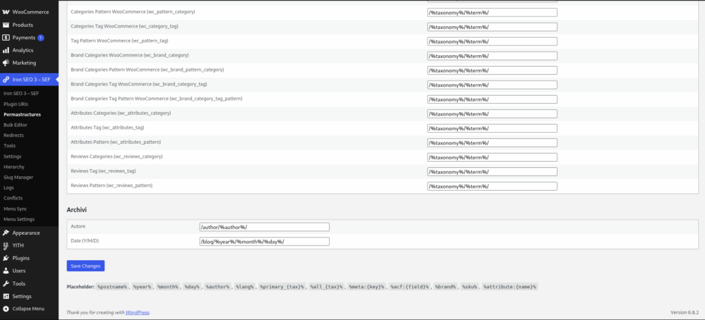Click the Products archive box icon

[6, 25]
